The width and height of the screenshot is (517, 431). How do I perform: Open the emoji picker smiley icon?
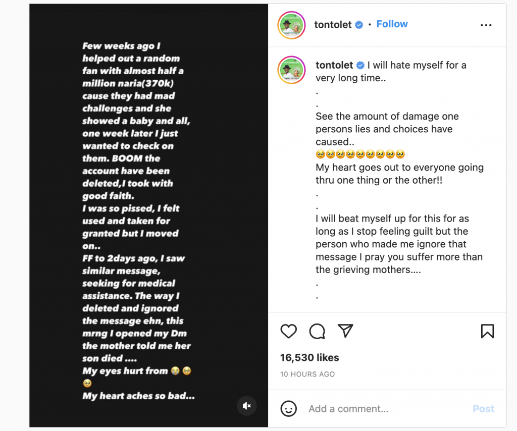(288, 408)
